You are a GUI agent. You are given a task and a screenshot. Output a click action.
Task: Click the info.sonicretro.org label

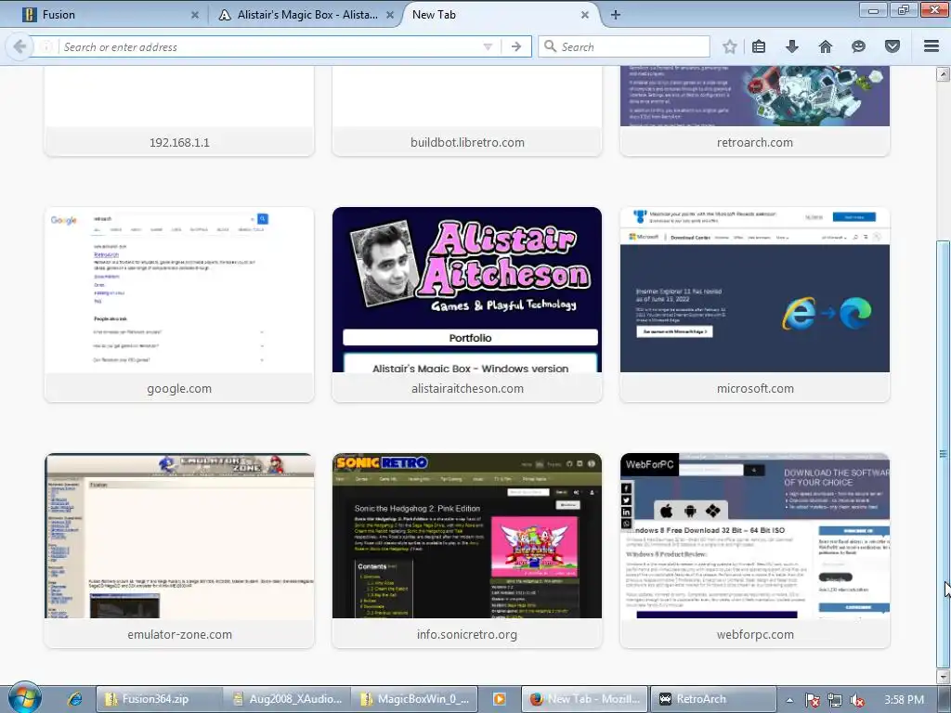467,635
